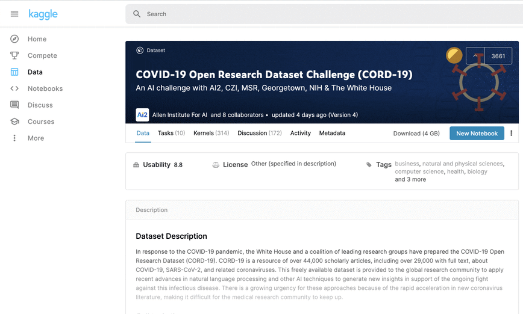Switch to the Tasks tab
523x314 pixels.
coord(171,133)
